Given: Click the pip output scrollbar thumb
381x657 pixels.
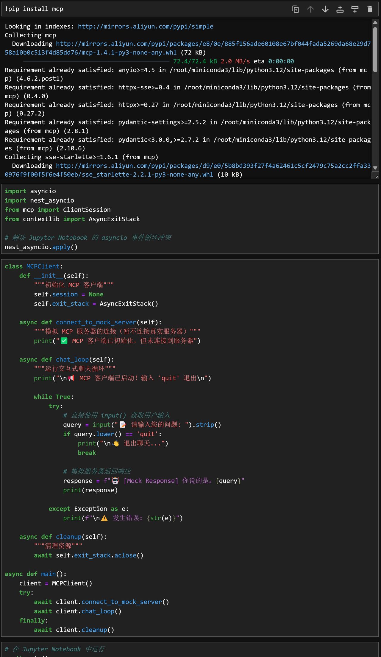Looking at the screenshot, I should click(375, 49).
